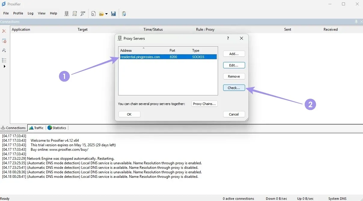The width and height of the screenshot is (363, 201).
Task: Expand the sidebar black arrow
Action: coord(5,66)
